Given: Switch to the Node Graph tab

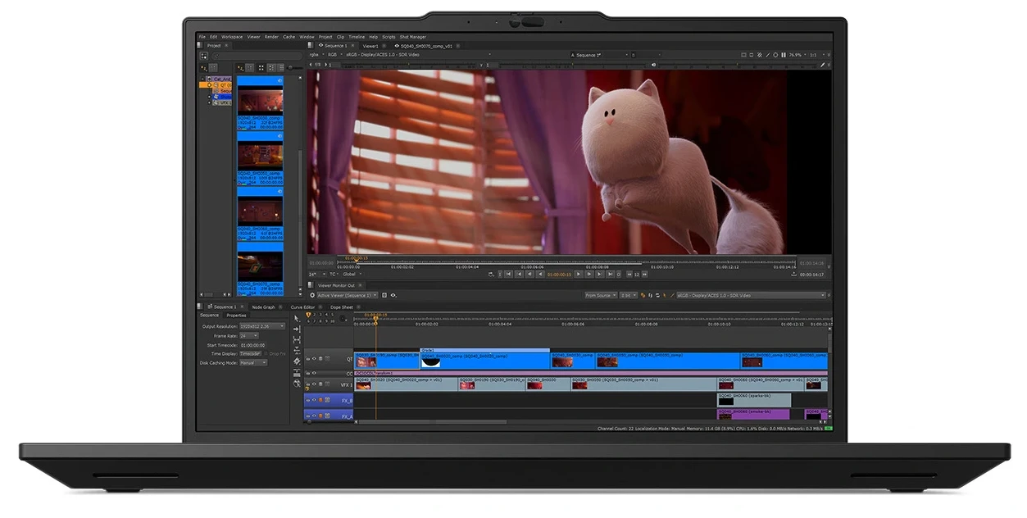Looking at the screenshot, I should coord(263,307).
